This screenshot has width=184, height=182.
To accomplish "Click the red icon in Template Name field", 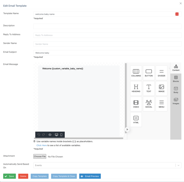I will point(177,14).
